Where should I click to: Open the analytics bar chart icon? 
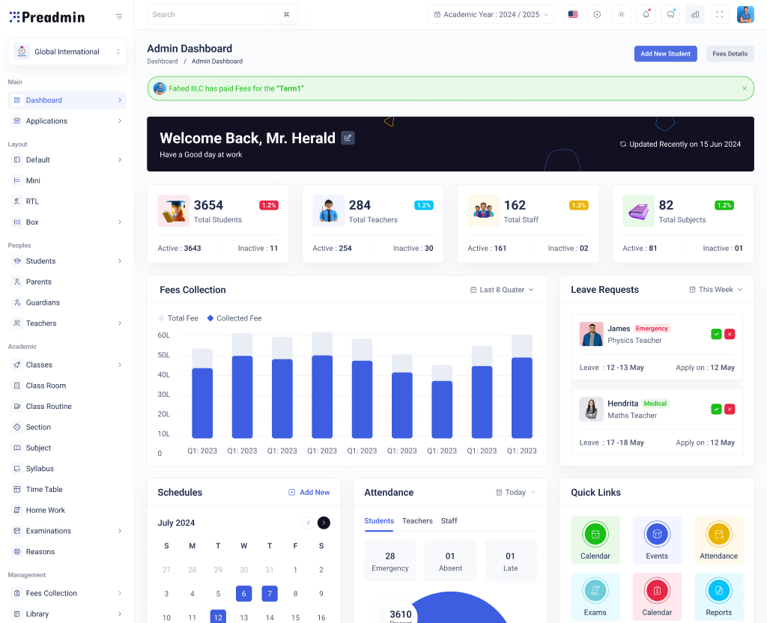pyautogui.click(x=694, y=13)
